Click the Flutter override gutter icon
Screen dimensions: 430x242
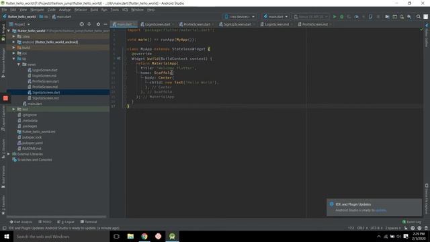(118, 58)
